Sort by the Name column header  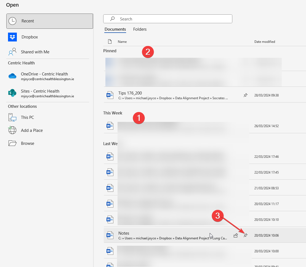(122, 42)
